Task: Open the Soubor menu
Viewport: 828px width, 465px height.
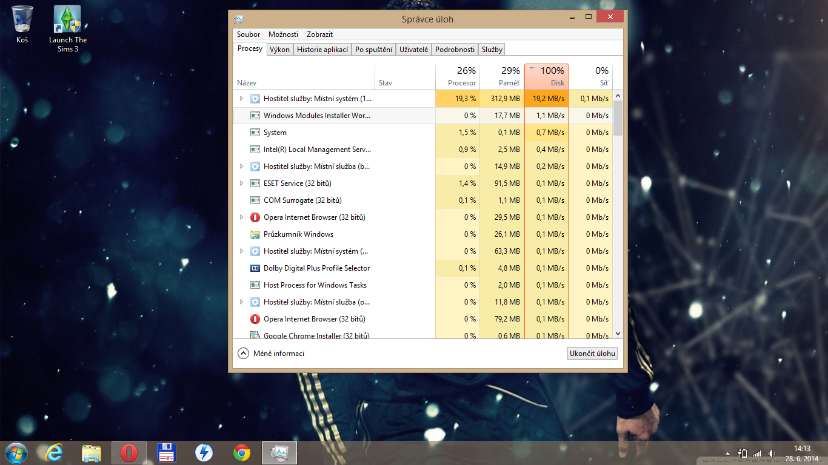Action: (249, 35)
